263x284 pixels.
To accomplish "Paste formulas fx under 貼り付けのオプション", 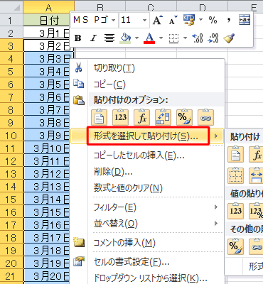I will pos(141,117).
